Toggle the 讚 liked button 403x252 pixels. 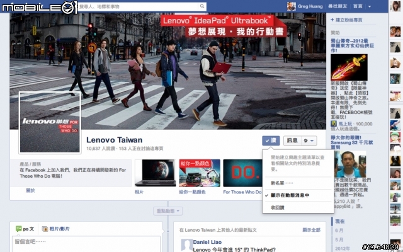pos(271,140)
